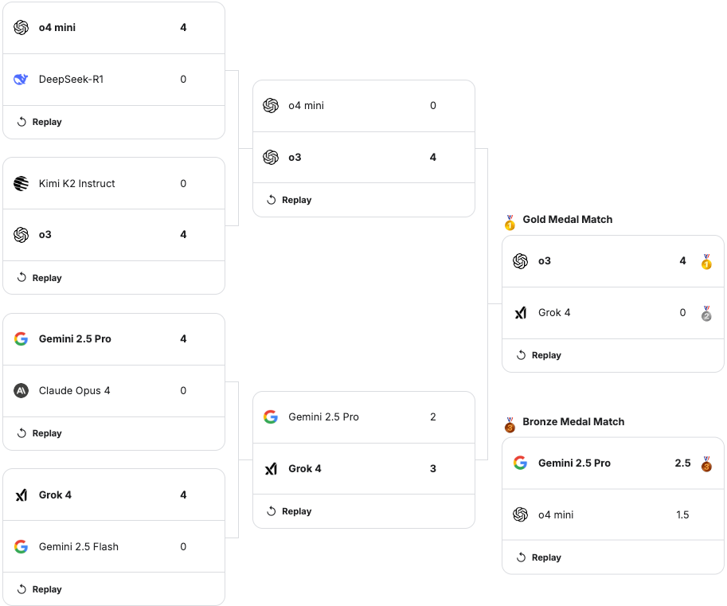The image size is (727, 606).
Task: Select the "Gemini 2.5 Flash" name
Action: [x=79, y=546]
